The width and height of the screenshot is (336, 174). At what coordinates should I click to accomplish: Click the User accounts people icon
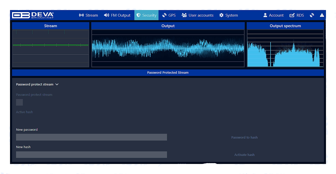pos(184,15)
